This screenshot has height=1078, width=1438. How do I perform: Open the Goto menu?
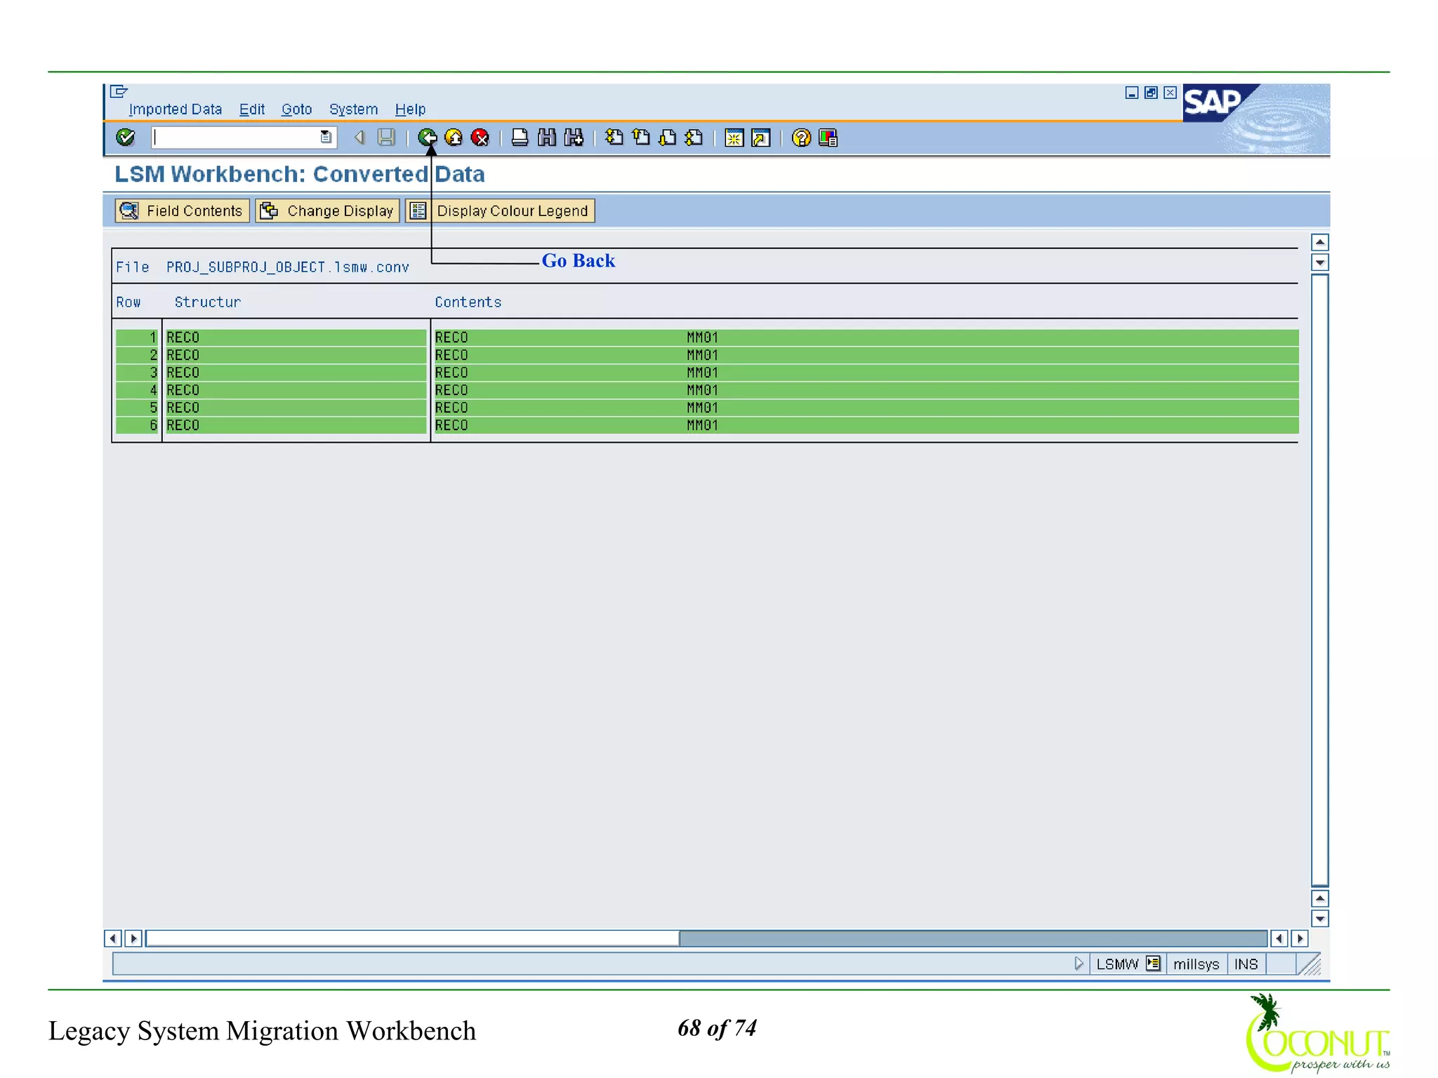296,109
